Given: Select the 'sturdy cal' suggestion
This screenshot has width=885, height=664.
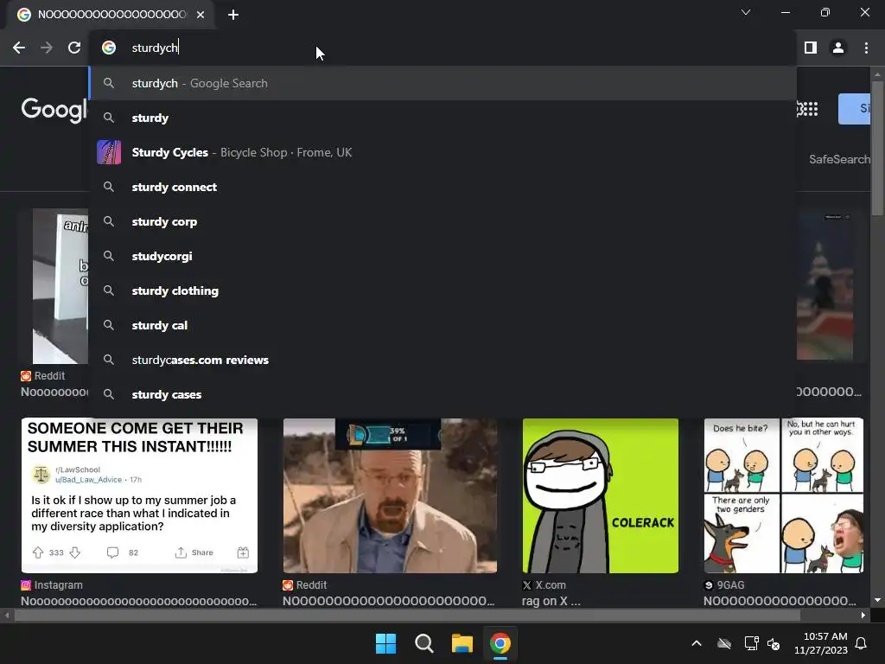Looking at the screenshot, I should [442, 325].
